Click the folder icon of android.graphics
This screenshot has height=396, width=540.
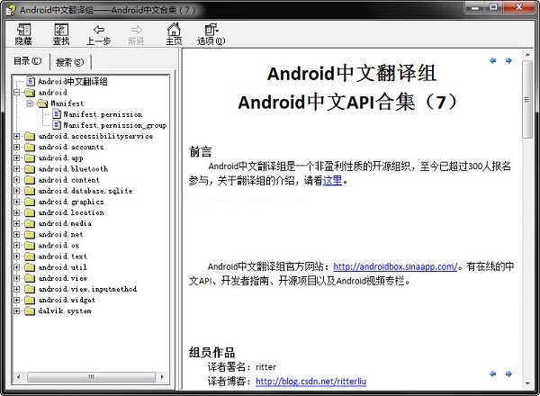pos(30,202)
